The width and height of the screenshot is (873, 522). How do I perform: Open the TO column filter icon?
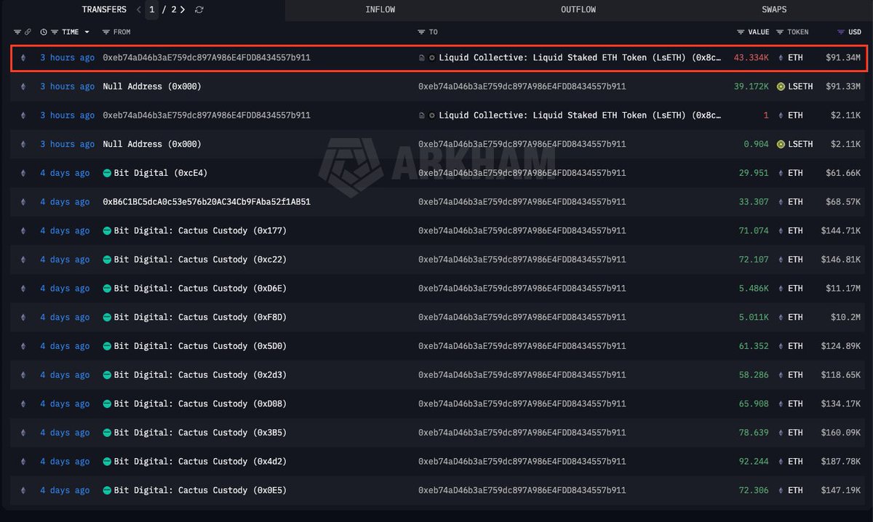pyautogui.click(x=422, y=32)
